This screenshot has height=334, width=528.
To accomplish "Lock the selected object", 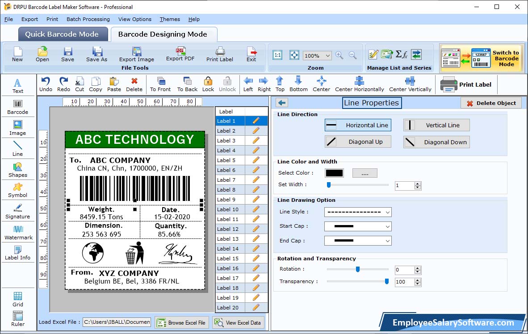I will pos(208,84).
